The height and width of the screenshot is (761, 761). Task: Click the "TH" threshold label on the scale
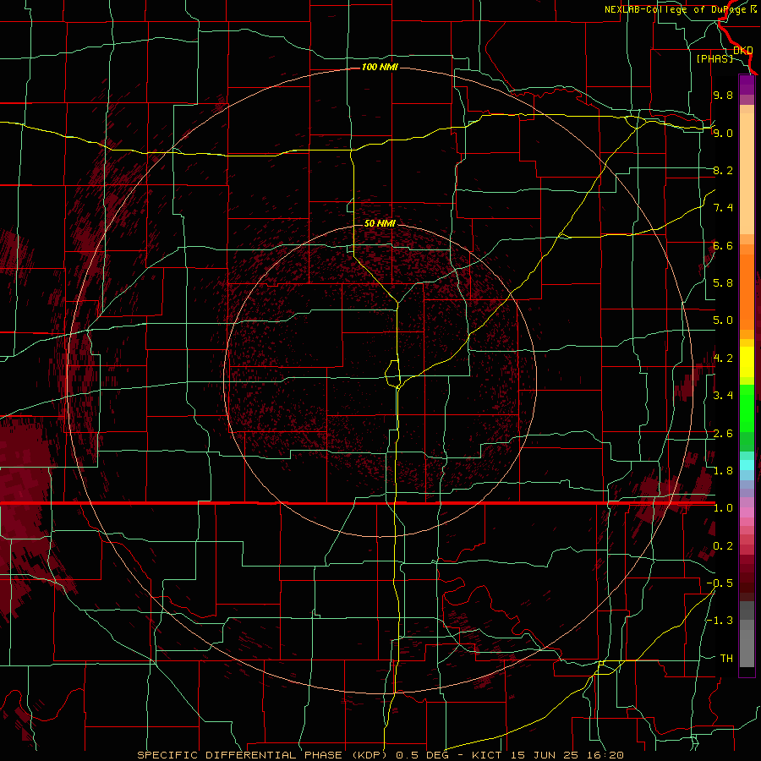click(726, 659)
